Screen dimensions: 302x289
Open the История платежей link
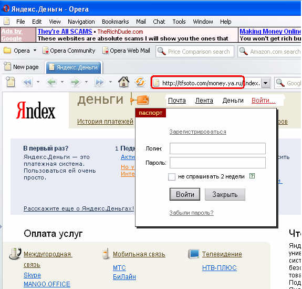(105, 122)
